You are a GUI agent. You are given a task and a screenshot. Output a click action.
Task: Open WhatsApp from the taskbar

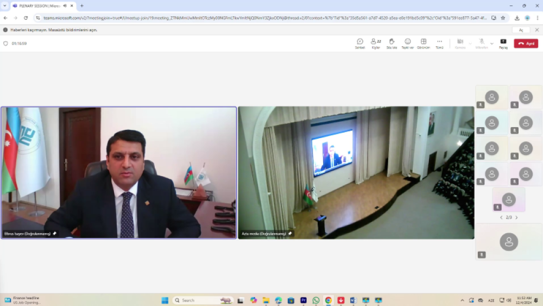[x=316, y=300]
